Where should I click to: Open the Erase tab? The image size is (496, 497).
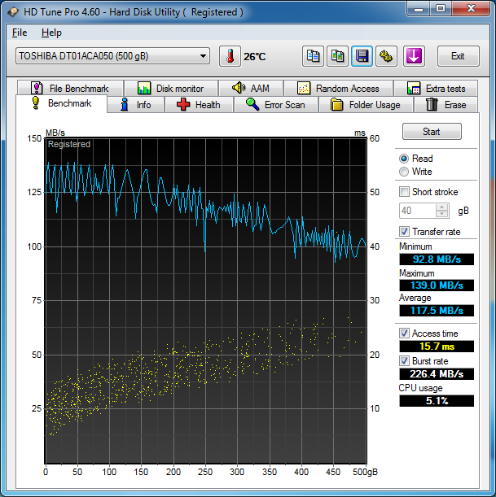click(446, 105)
